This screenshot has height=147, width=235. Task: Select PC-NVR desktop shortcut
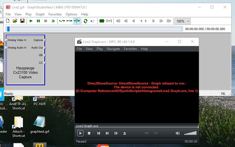(39, 101)
